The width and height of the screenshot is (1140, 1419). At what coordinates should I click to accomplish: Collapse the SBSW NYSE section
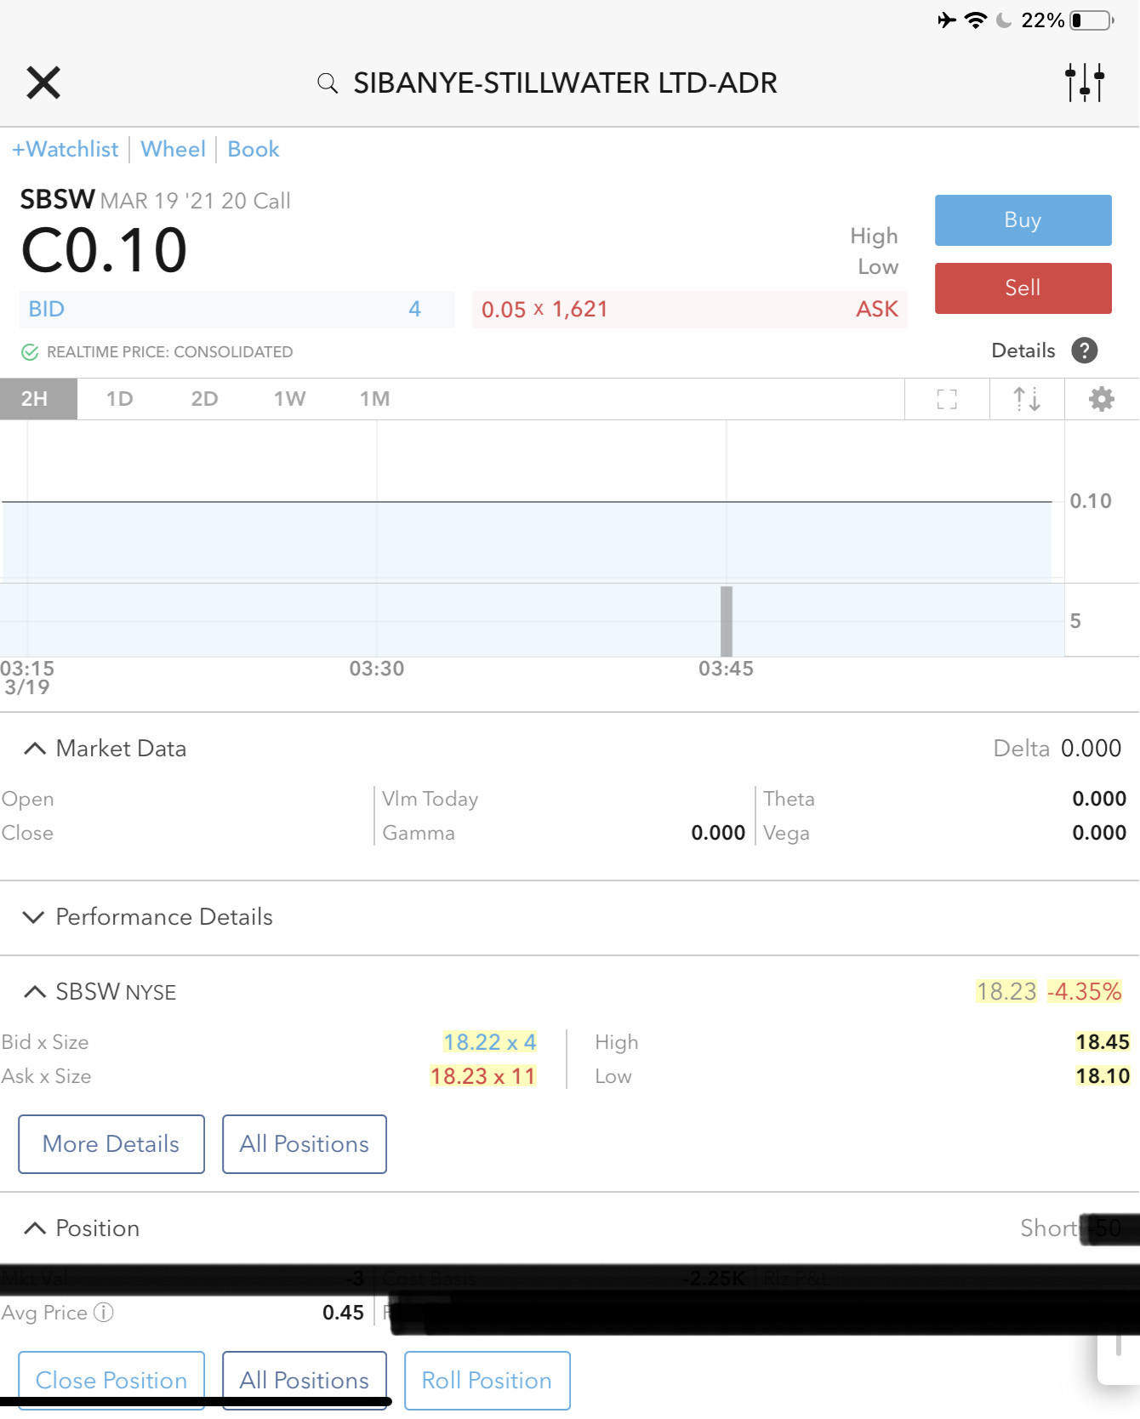pos(35,992)
